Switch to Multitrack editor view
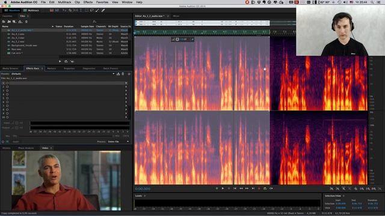Screen dimensions: 385x216 [31, 11]
